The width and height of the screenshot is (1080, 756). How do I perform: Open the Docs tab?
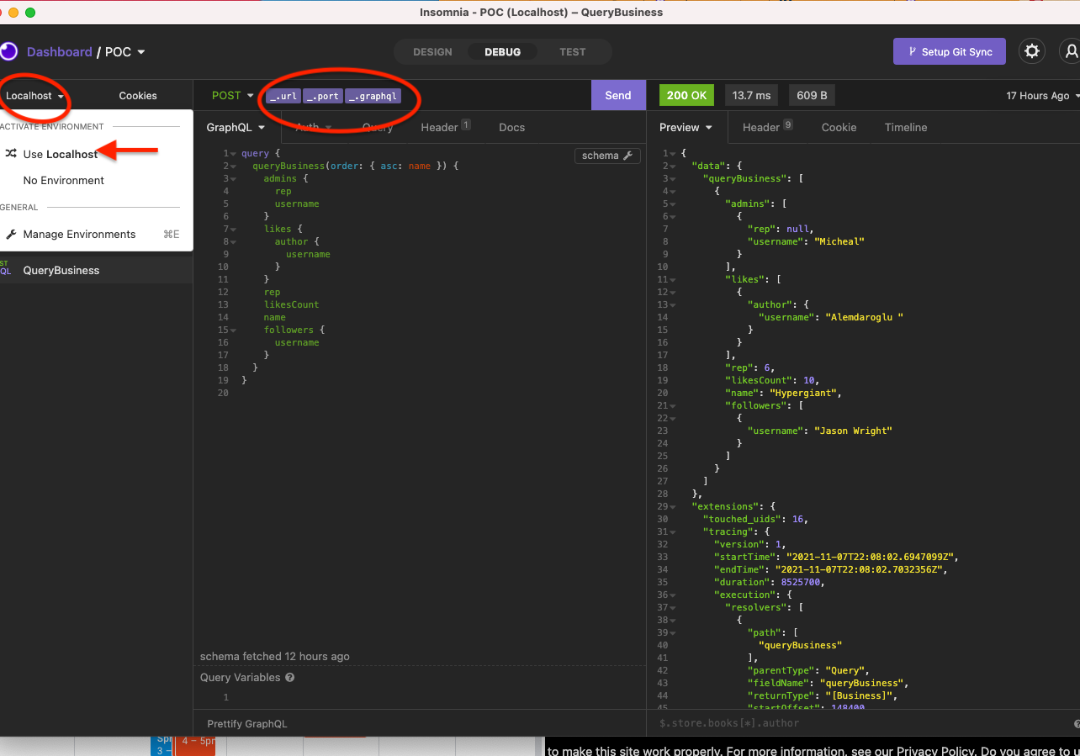click(511, 127)
